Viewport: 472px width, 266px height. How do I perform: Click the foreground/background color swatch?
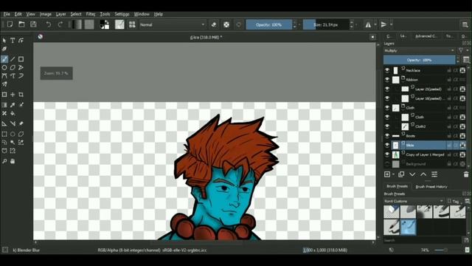click(105, 24)
